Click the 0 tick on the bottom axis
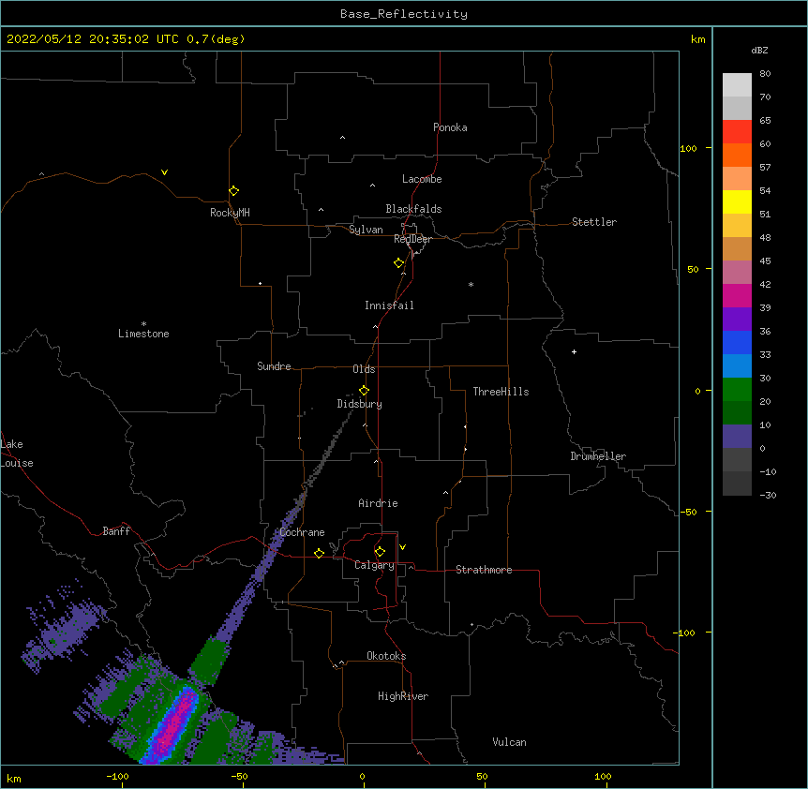Screen dimensions: 808x789 point(362,777)
